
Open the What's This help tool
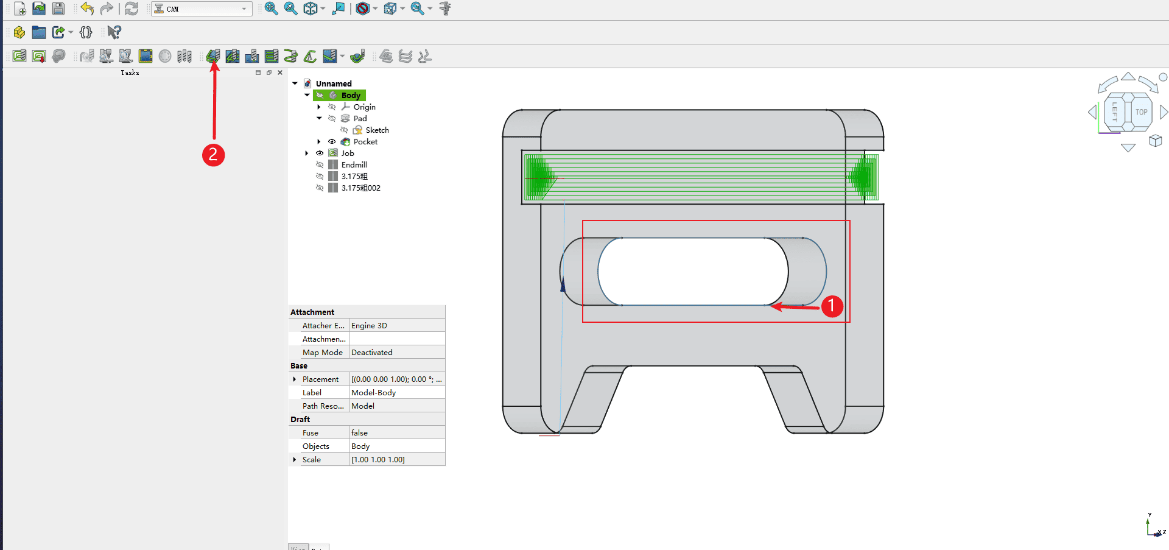114,32
